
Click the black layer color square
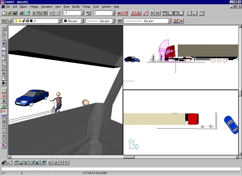pyautogui.click(x=31, y=21)
